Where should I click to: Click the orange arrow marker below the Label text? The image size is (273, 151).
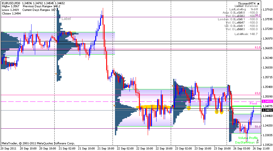[x=56, y=73]
